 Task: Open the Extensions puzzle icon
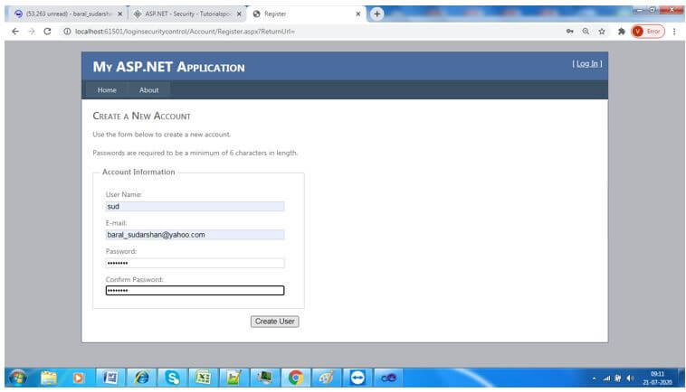point(621,32)
